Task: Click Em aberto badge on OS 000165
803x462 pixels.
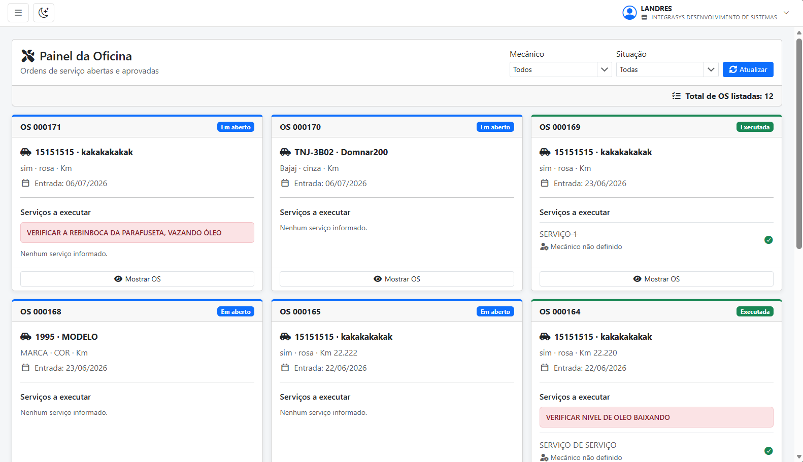Action: point(495,311)
